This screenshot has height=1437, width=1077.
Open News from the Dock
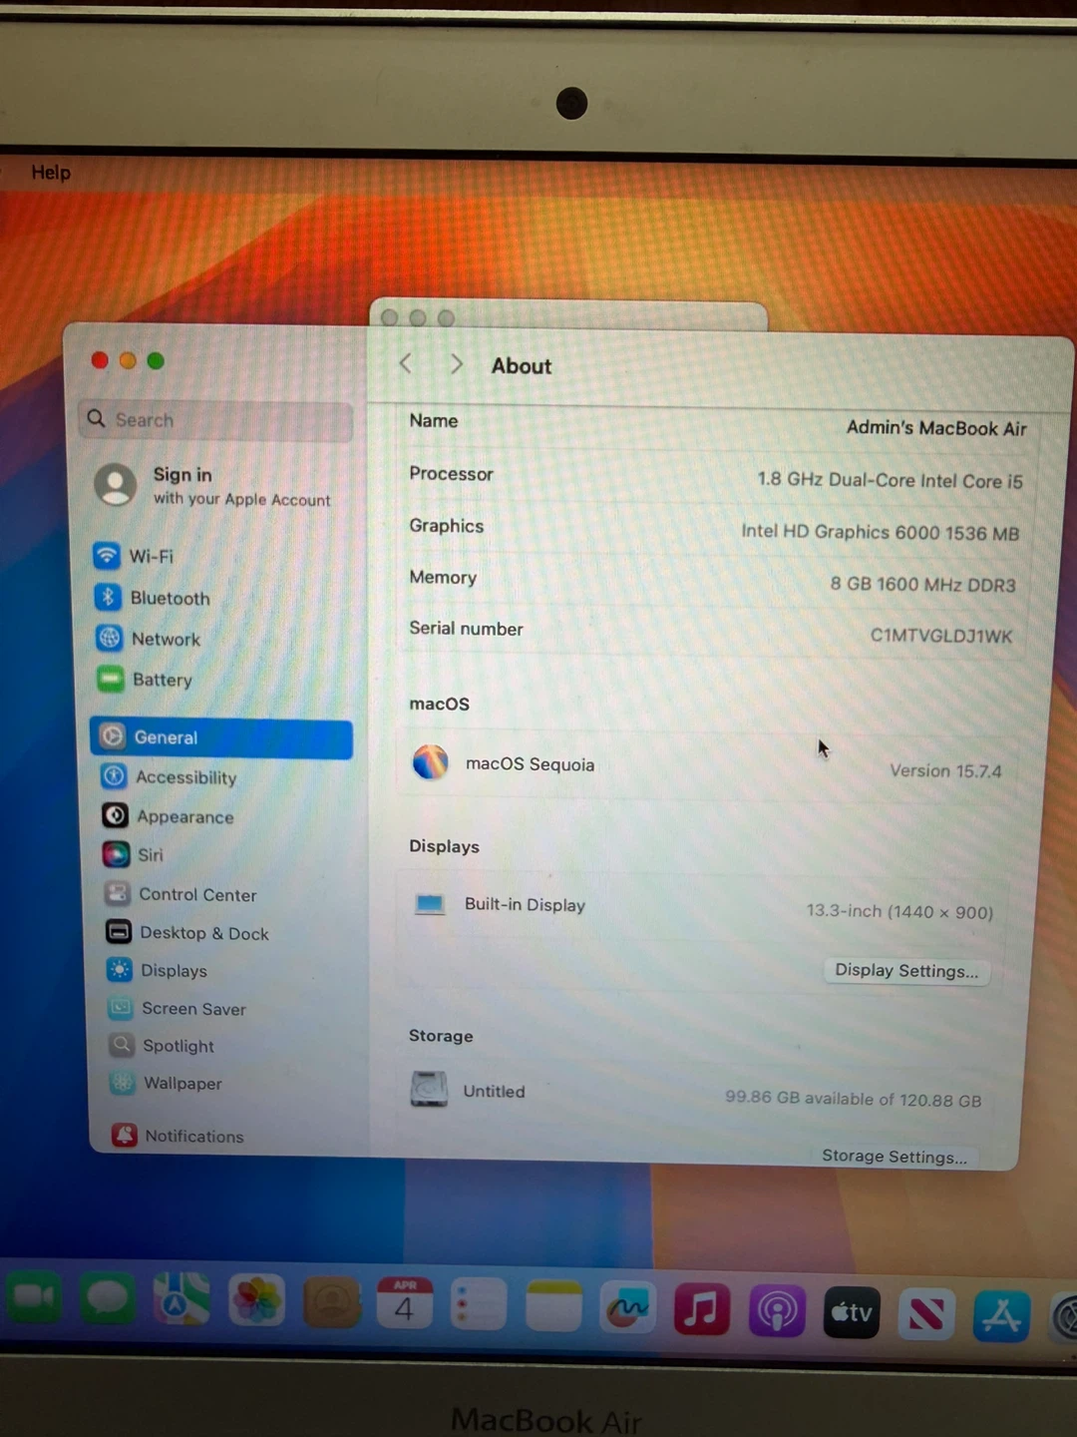click(926, 1314)
